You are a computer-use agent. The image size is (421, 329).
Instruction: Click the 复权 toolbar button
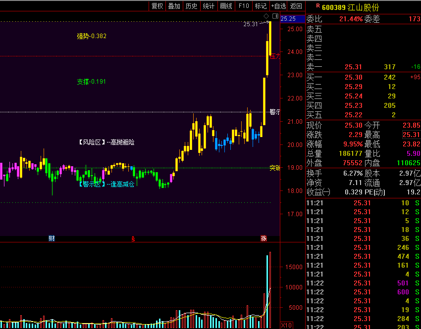(158, 6)
